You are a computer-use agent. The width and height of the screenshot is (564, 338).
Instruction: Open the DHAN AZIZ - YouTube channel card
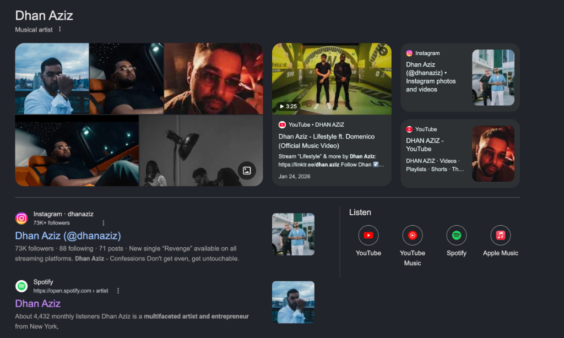tap(460, 154)
